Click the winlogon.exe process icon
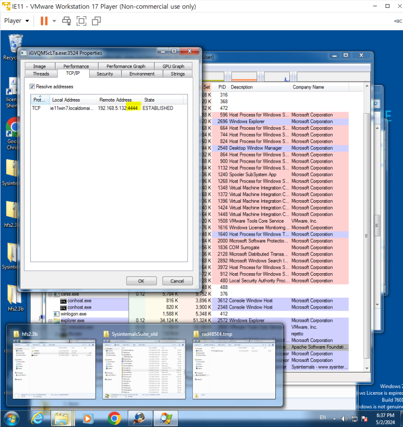The width and height of the screenshot is (403, 427). (x=56, y=314)
